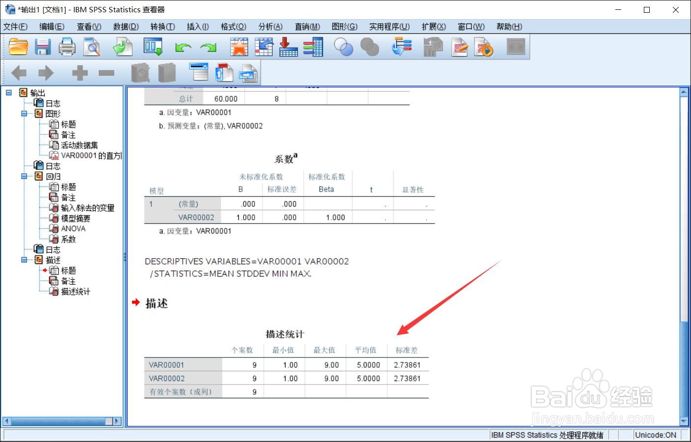Select 模型摘要 in the outline
The image size is (691, 442).
[76, 218]
